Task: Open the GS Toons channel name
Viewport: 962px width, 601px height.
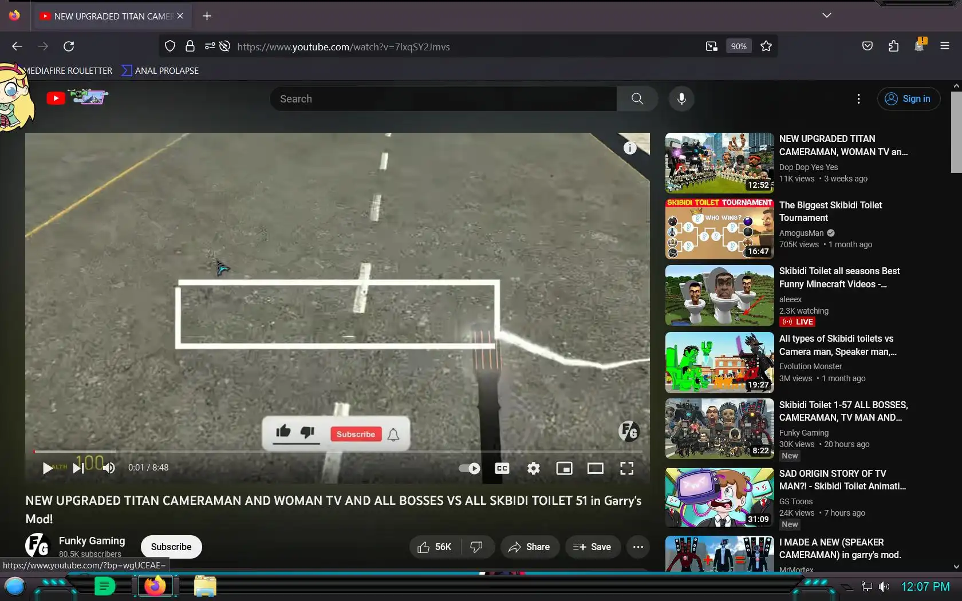Action: (795, 501)
